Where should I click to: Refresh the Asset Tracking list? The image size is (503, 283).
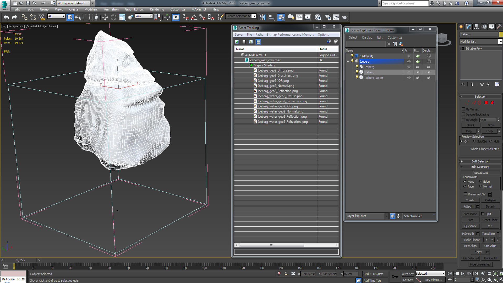237,42
